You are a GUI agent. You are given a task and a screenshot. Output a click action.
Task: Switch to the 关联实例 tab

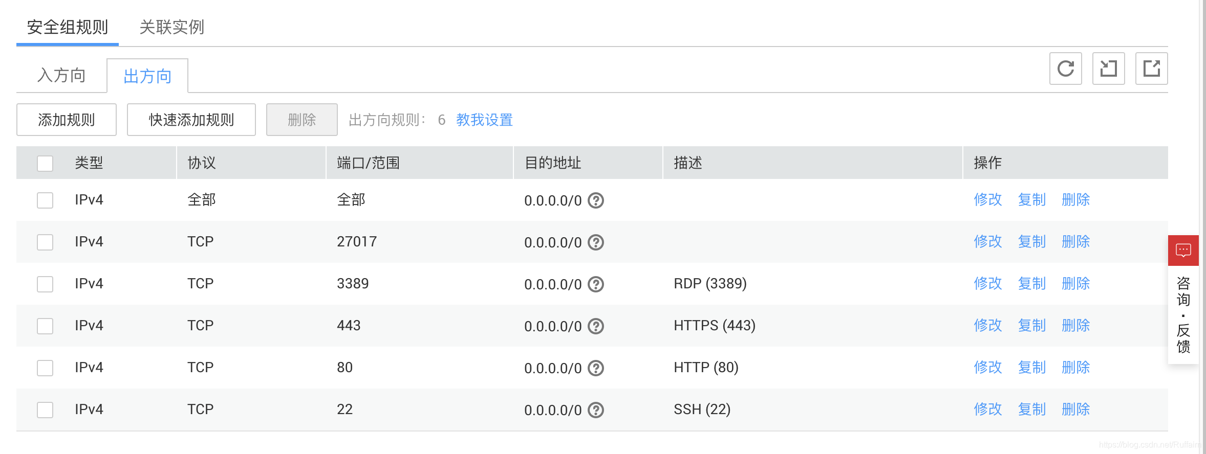pyautogui.click(x=172, y=27)
